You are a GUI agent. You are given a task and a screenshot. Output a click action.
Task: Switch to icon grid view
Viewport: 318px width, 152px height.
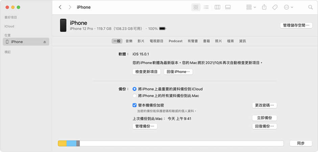point(196,7)
